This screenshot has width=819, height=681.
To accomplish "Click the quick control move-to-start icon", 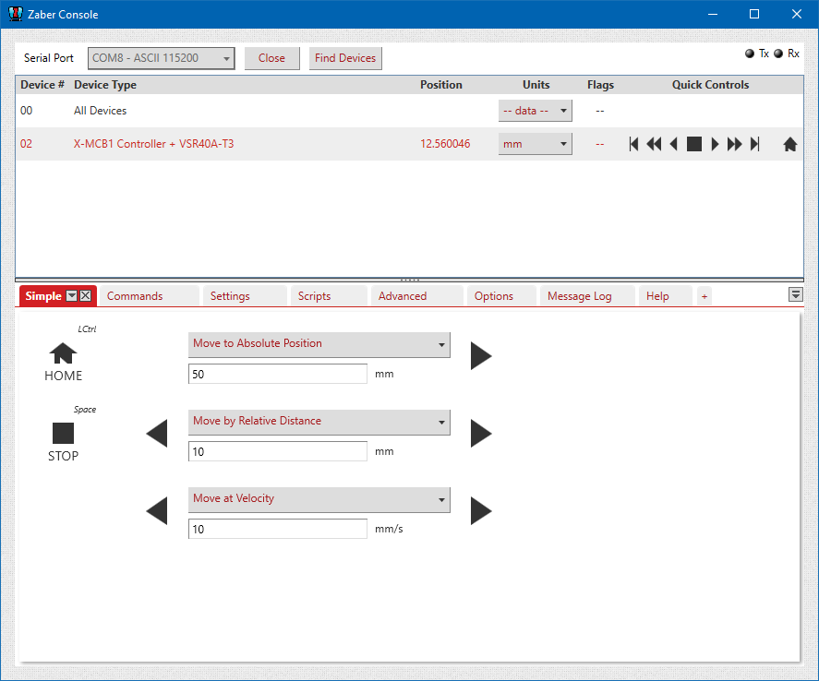I will click(x=633, y=144).
